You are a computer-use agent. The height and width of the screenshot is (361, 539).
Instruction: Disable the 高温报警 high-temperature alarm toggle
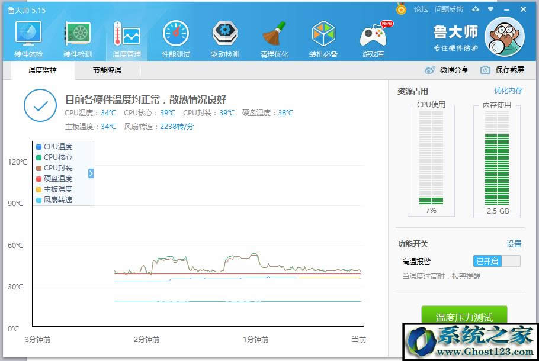click(496, 261)
